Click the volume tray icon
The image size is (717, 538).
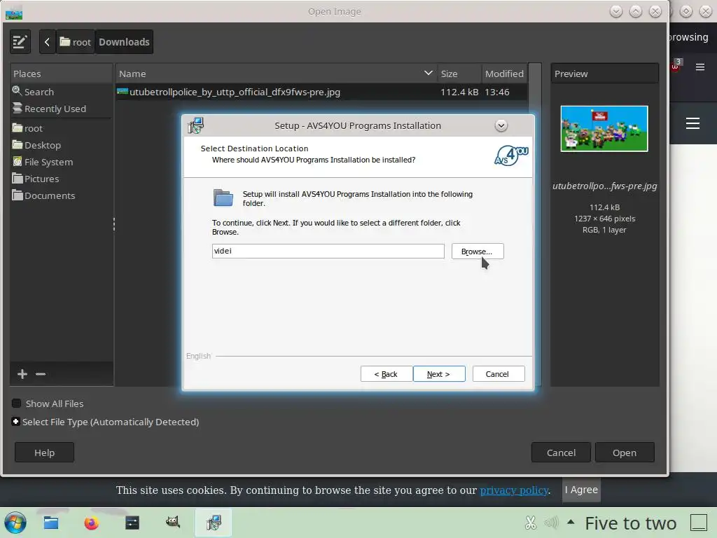(x=552, y=523)
